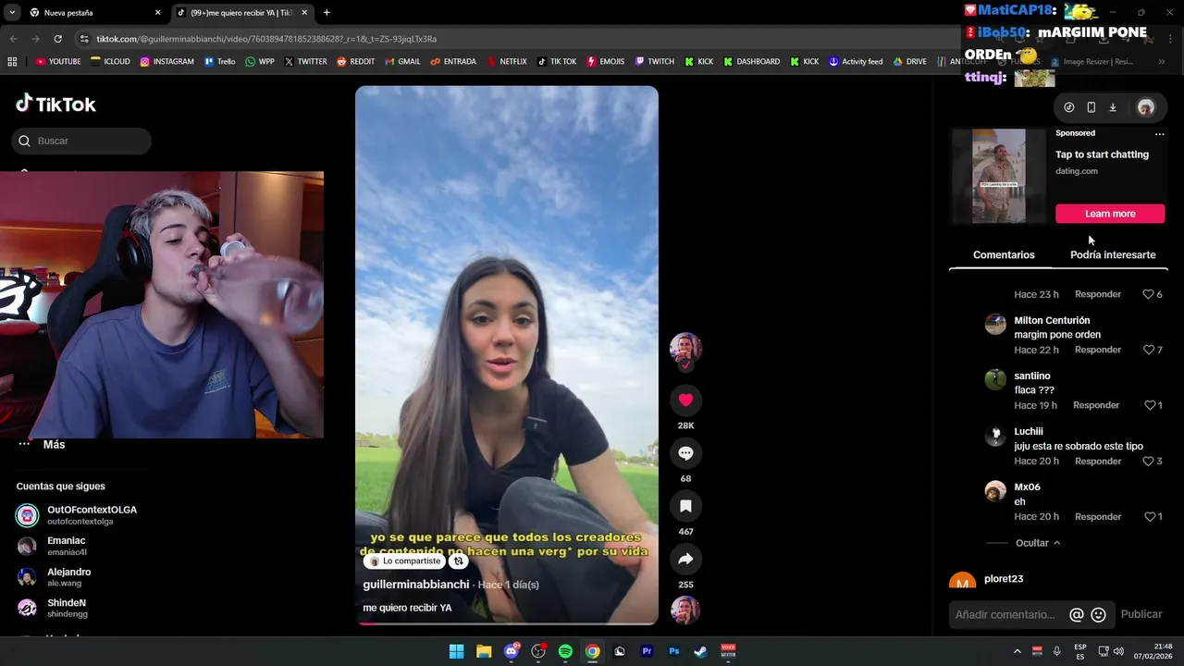Viewport: 1184px width, 666px height.
Task: Insert a mention with the @ icon
Action: (x=1077, y=614)
